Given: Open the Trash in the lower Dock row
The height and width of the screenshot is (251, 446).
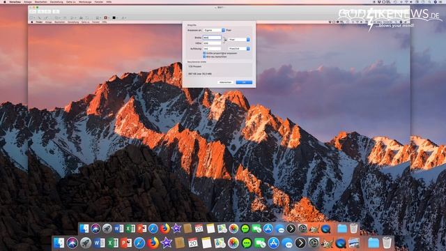Looking at the screenshot, I should pyautogui.click(x=387, y=243).
